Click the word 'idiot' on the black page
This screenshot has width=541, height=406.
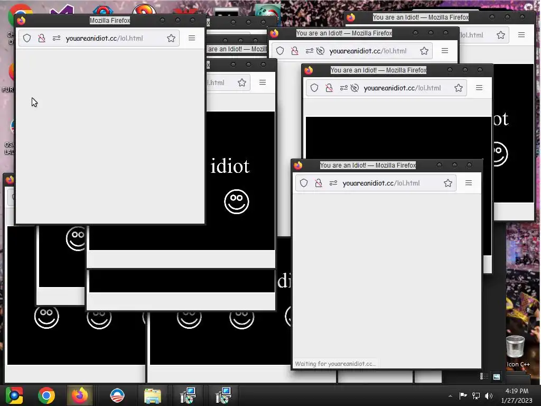pos(230,167)
